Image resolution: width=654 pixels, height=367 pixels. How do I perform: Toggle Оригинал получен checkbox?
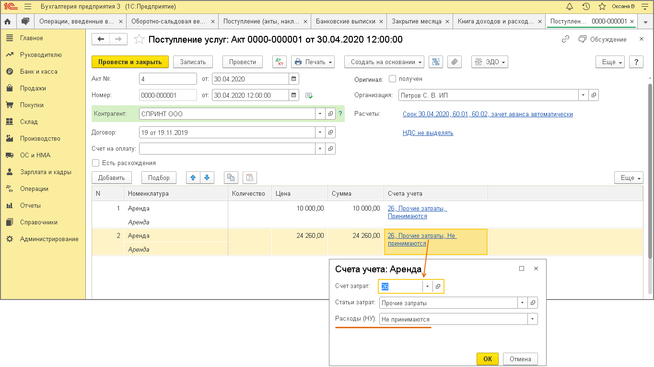392,78
